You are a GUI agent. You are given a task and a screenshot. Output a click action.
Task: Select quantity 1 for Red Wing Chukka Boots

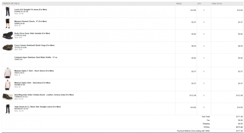pos(204,96)
